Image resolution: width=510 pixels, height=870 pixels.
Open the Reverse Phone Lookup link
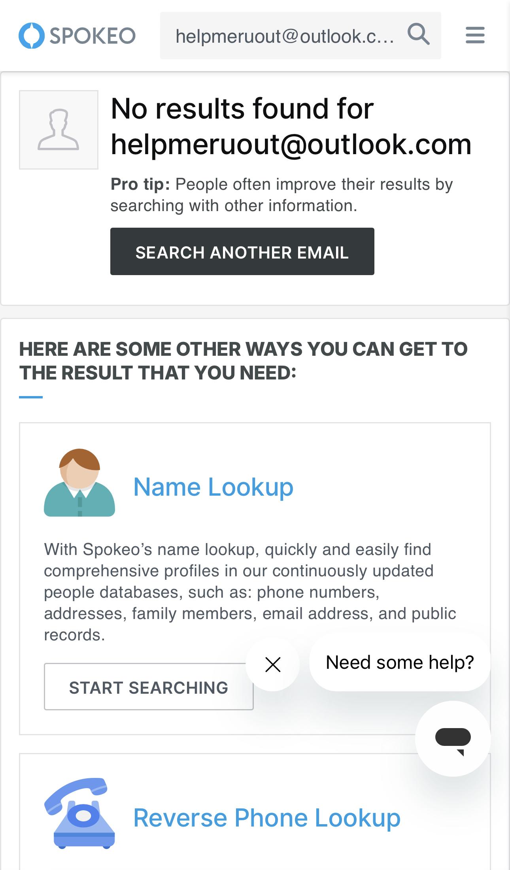[267, 817]
